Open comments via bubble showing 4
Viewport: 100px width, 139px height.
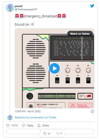tap(58, 133)
